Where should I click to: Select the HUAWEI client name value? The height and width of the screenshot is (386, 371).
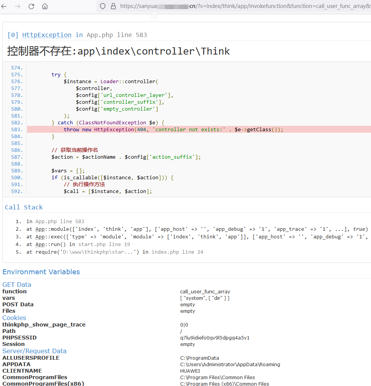pyautogui.click(x=190, y=371)
